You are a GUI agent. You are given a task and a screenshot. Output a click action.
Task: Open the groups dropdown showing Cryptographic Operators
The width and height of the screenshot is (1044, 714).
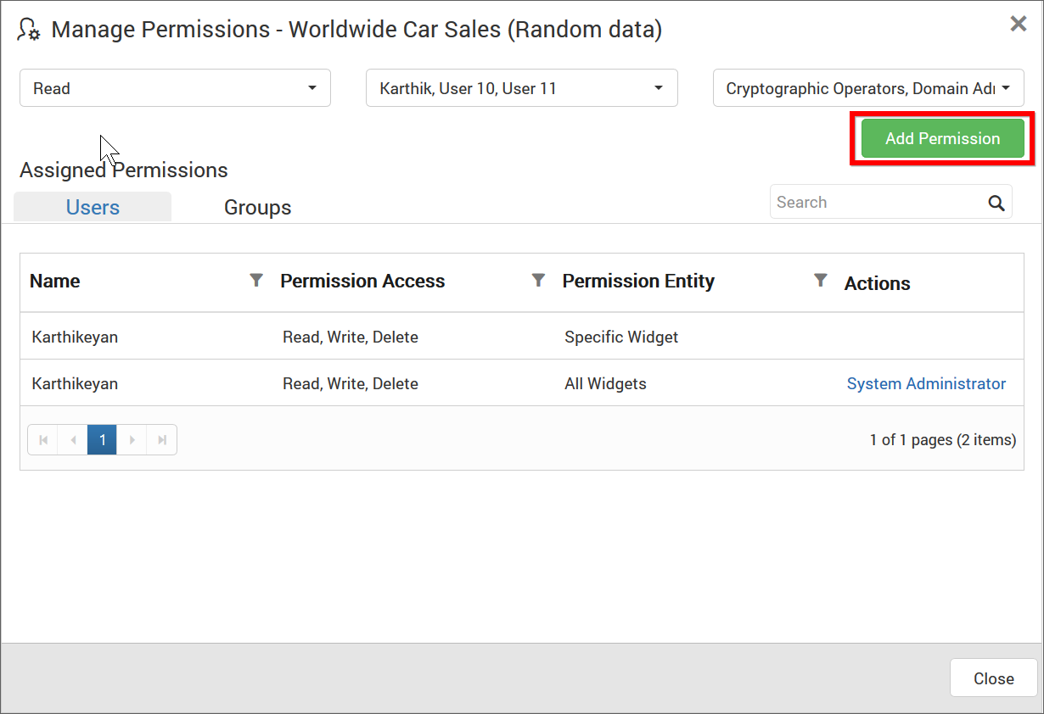tap(868, 88)
